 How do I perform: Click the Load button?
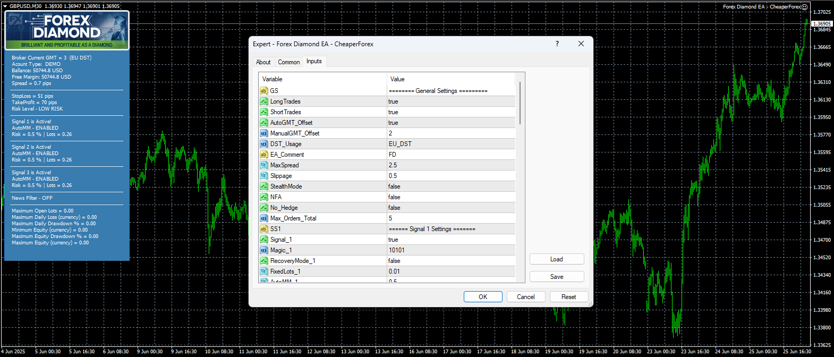click(x=557, y=259)
